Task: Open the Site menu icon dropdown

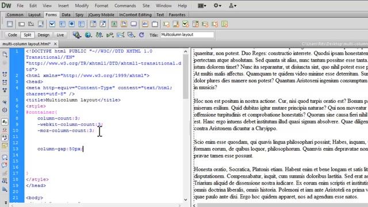Action: click(x=232, y=6)
